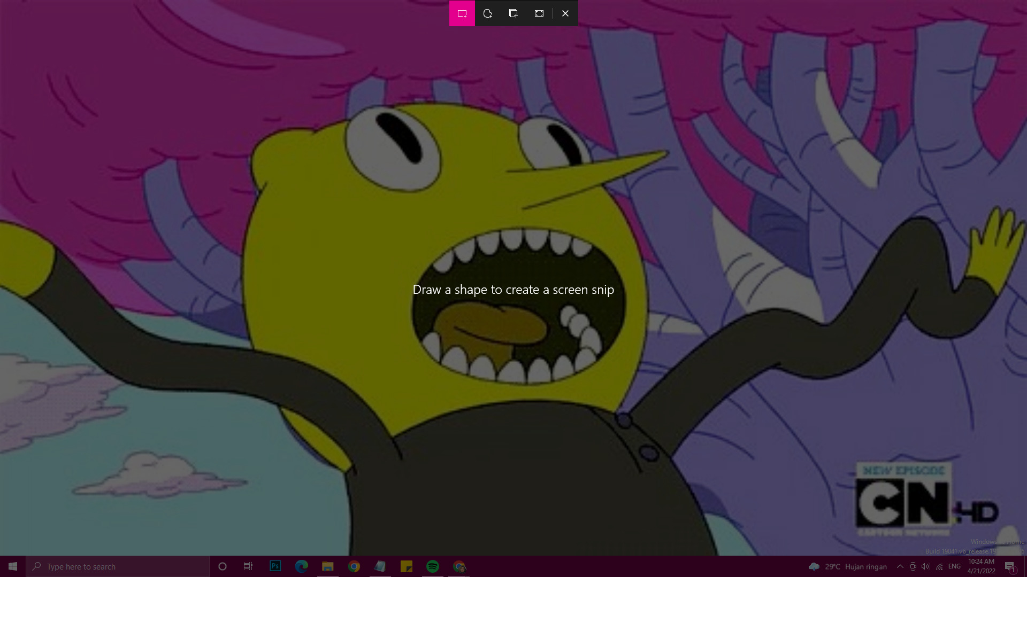Image resolution: width=1027 pixels, height=631 pixels.
Task: Open the weather widget showing 29°C
Action: tap(848, 566)
